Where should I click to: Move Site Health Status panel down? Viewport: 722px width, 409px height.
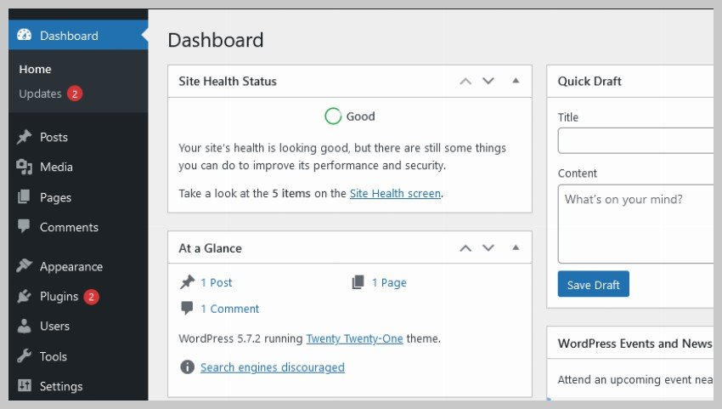coord(488,81)
